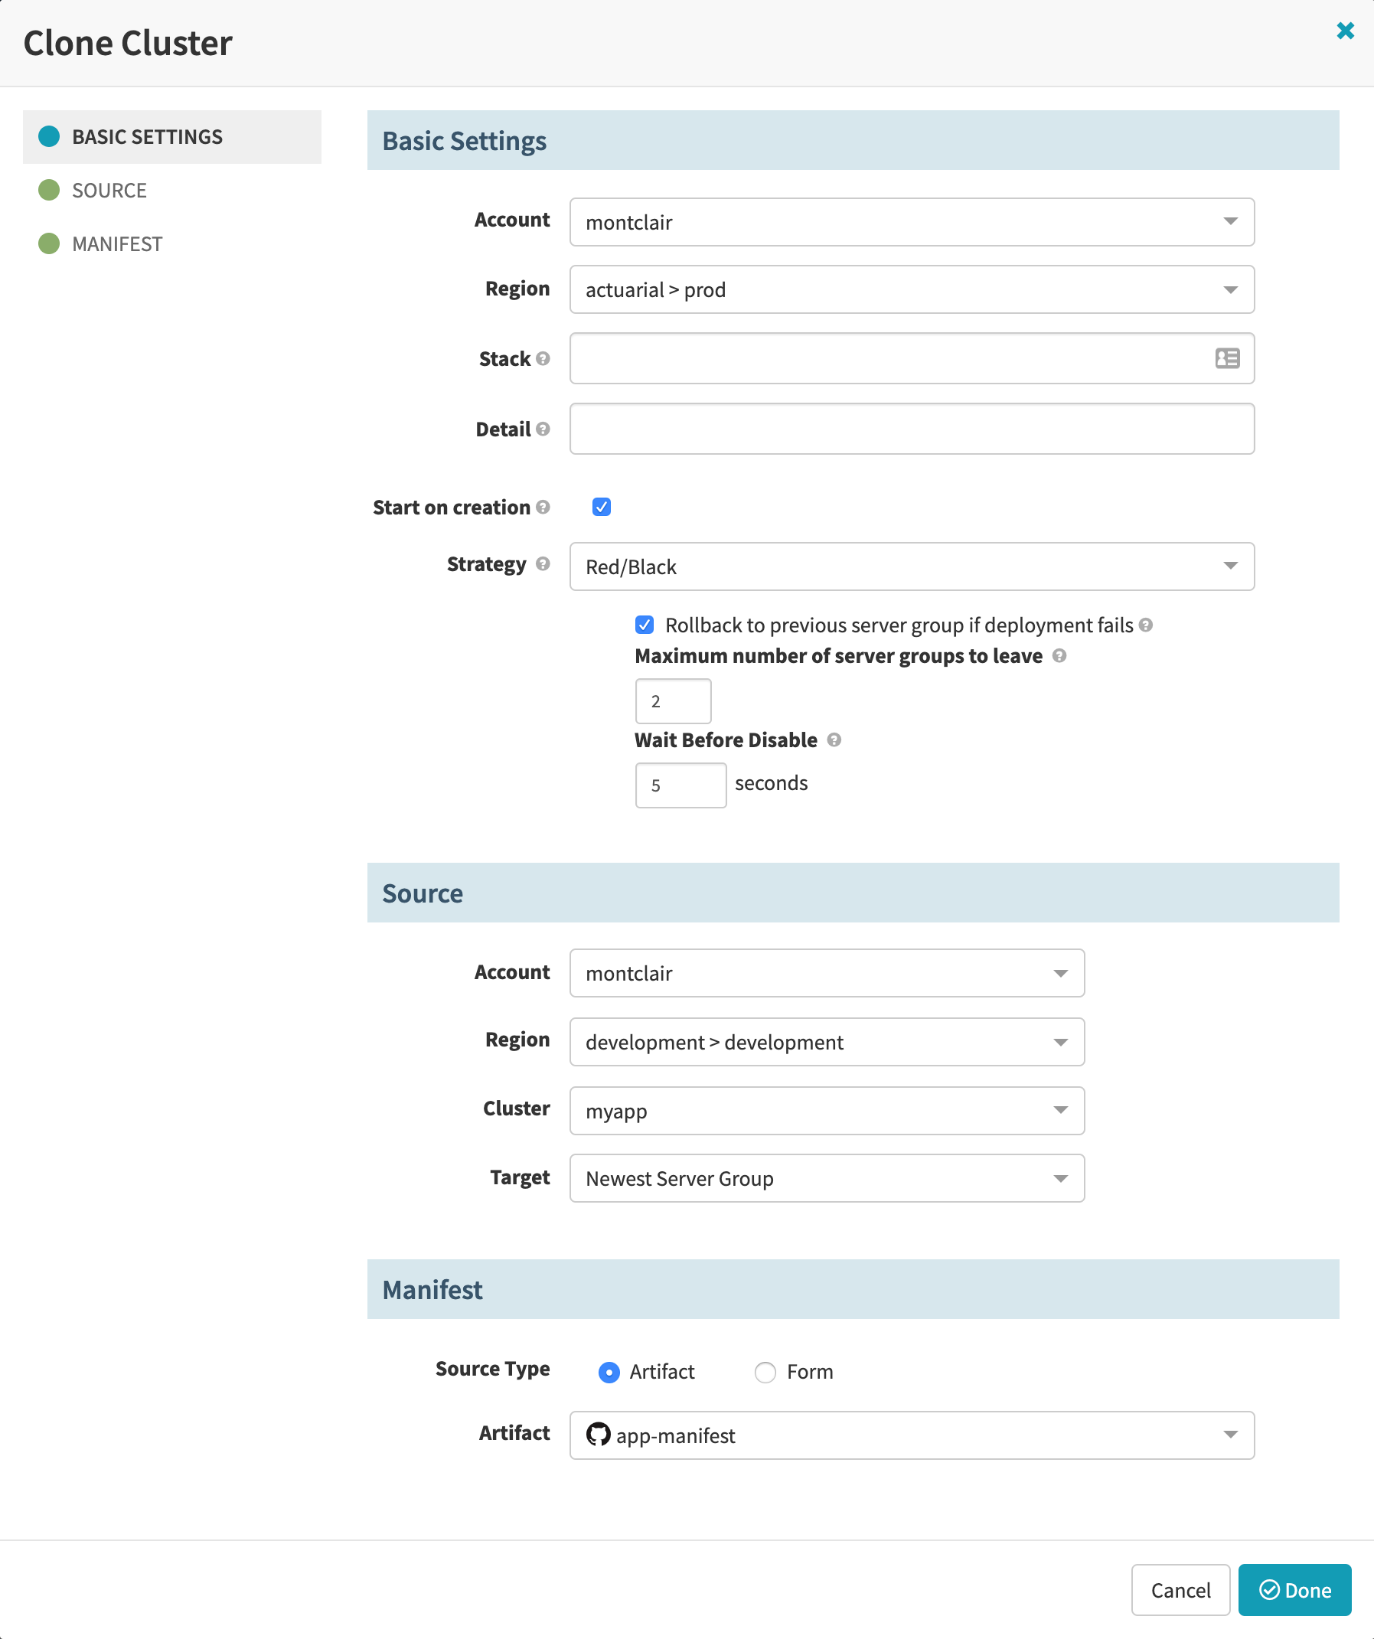Viewport: 1374px width, 1639px height.
Task: Click Wait Before Disable help icon
Action: (834, 740)
